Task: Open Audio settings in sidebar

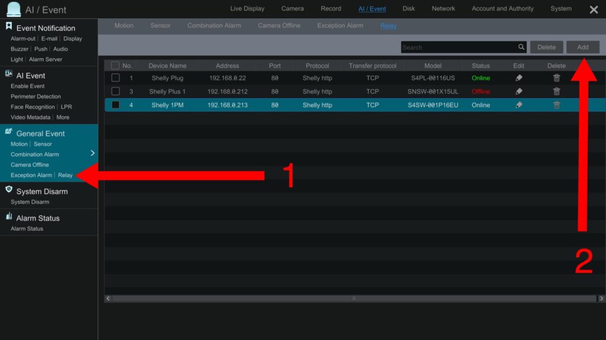Action: pyautogui.click(x=60, y=49)
